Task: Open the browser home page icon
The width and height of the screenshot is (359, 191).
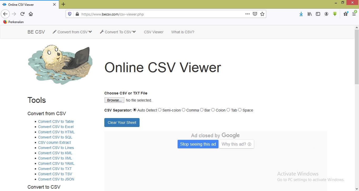Action: click(31, 14)
